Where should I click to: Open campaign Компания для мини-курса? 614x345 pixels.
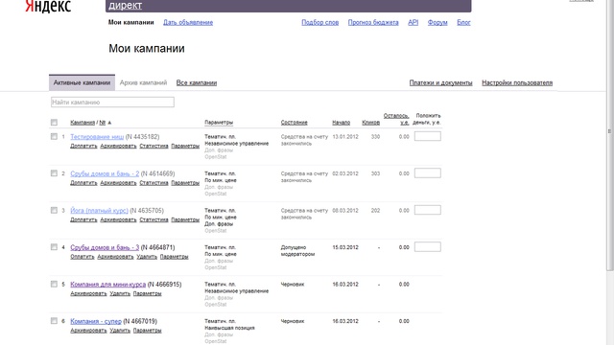pyautogui.click(x=108, y=285)
